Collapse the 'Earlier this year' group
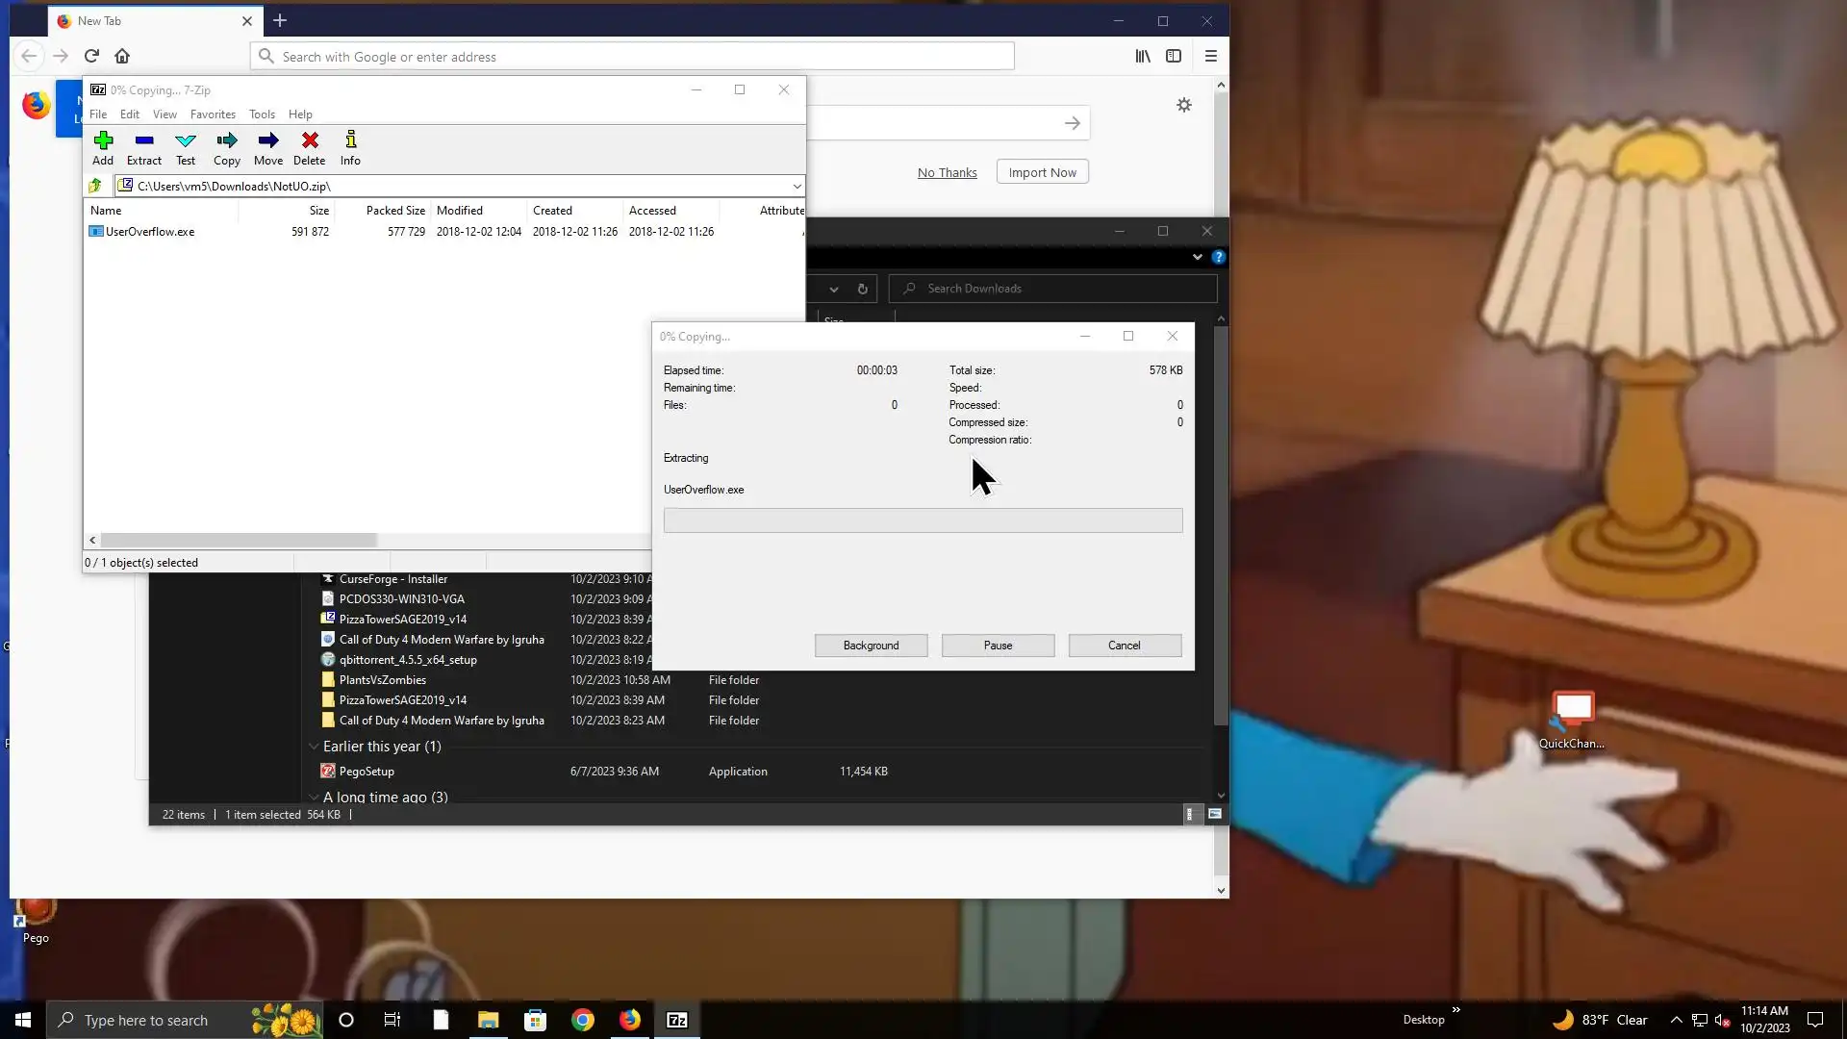Viewport: 1847px width, 1039px height. (x=314, y=747)
